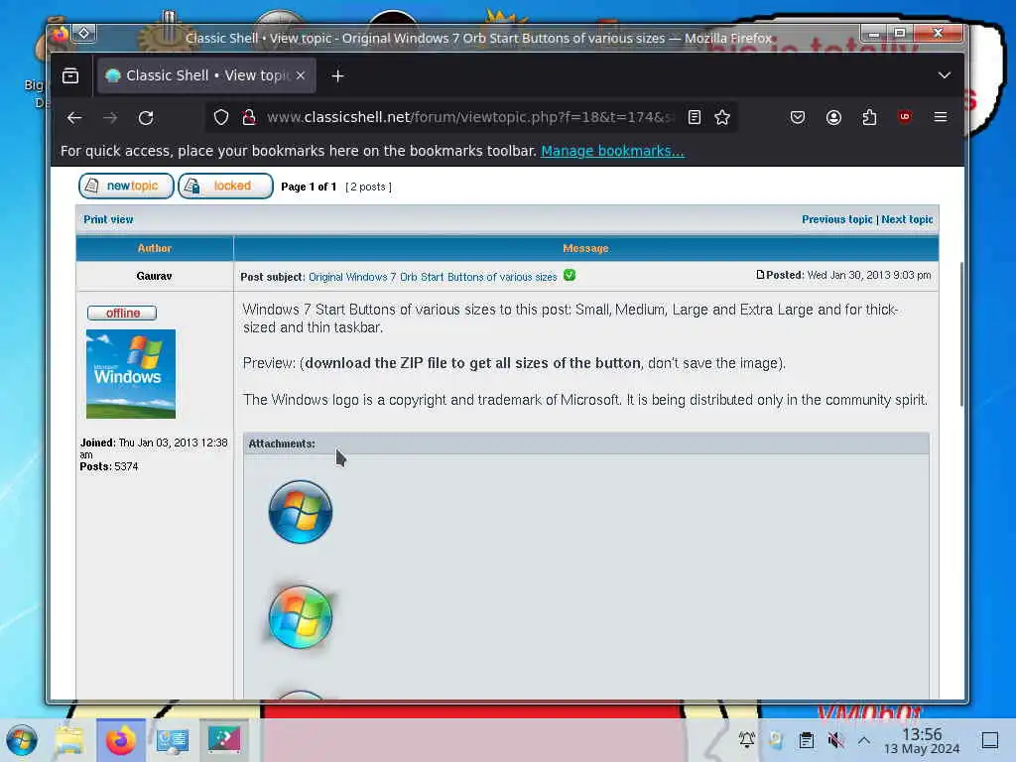
Task: Click the page vertical scrollbar
Action: point(961,333)
